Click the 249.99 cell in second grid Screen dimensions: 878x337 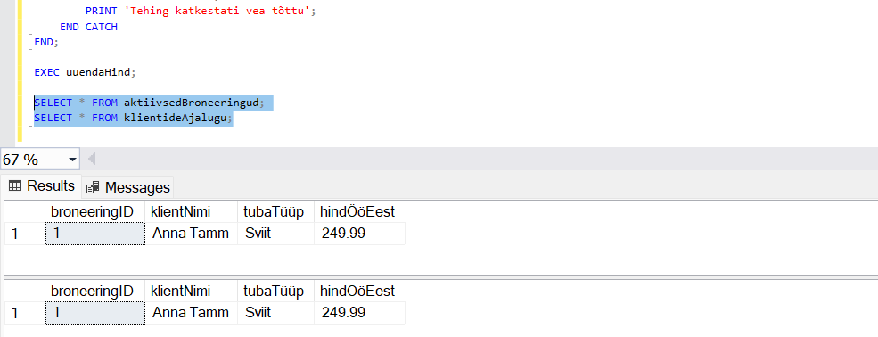point(359,312)
